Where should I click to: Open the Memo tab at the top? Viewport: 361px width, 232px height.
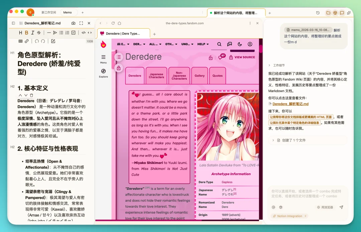pyautogui.click(x=68, y=12)
